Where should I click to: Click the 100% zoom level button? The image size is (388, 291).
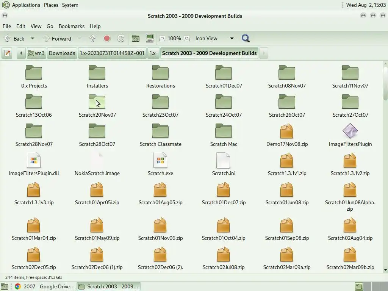(174, 38)
